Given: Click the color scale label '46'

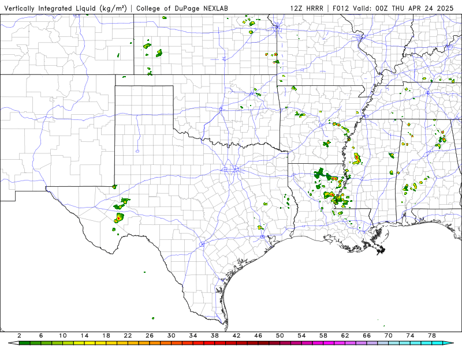Looking at the screenshot, I should 258,336.
